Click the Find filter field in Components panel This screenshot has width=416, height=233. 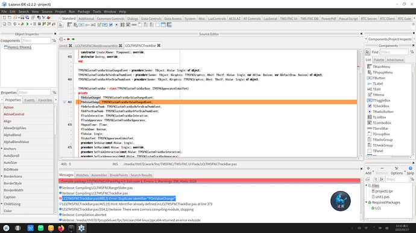pyautogui.click(x=394, y=52)
